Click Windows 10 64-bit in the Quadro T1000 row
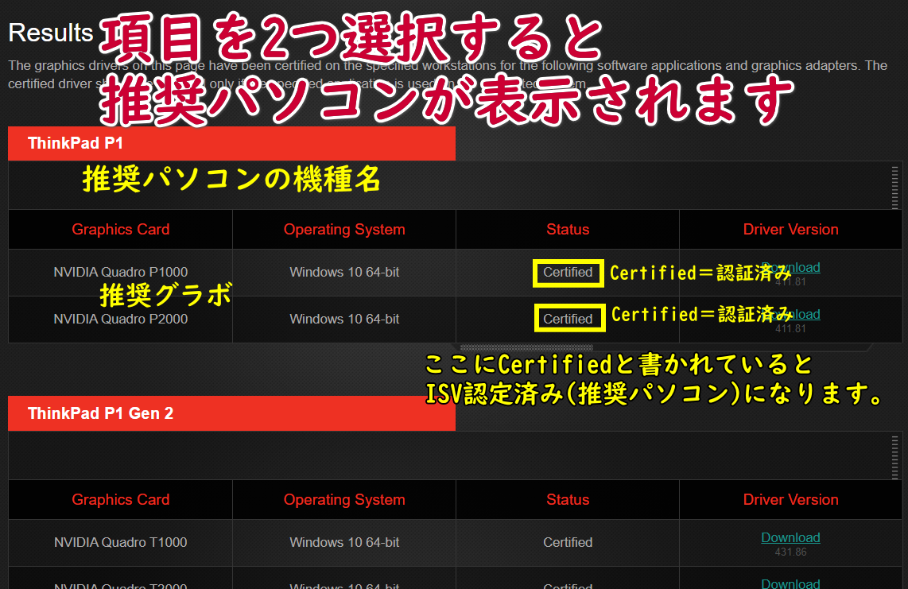The width and height of the screenshot is (908, 589). (344, 543)
